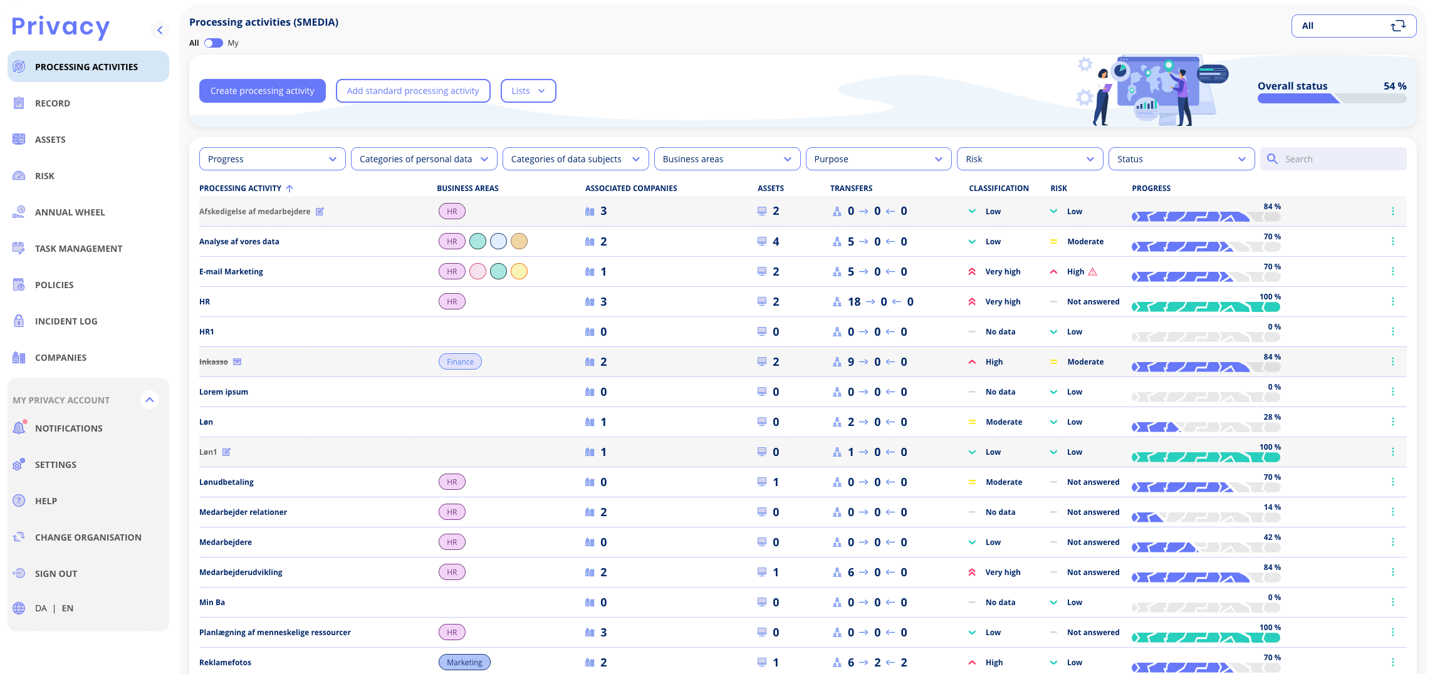
Task: Click the warning triangle beside High risk in E-mail Marketing
Action: (1093, 272)
